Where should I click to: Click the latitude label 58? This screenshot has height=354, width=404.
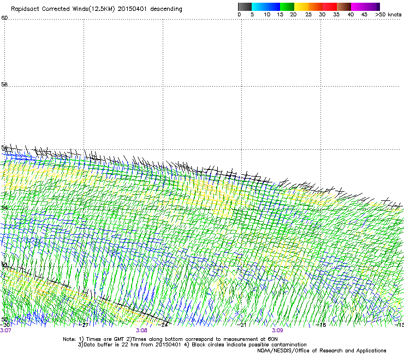[4, 84]
